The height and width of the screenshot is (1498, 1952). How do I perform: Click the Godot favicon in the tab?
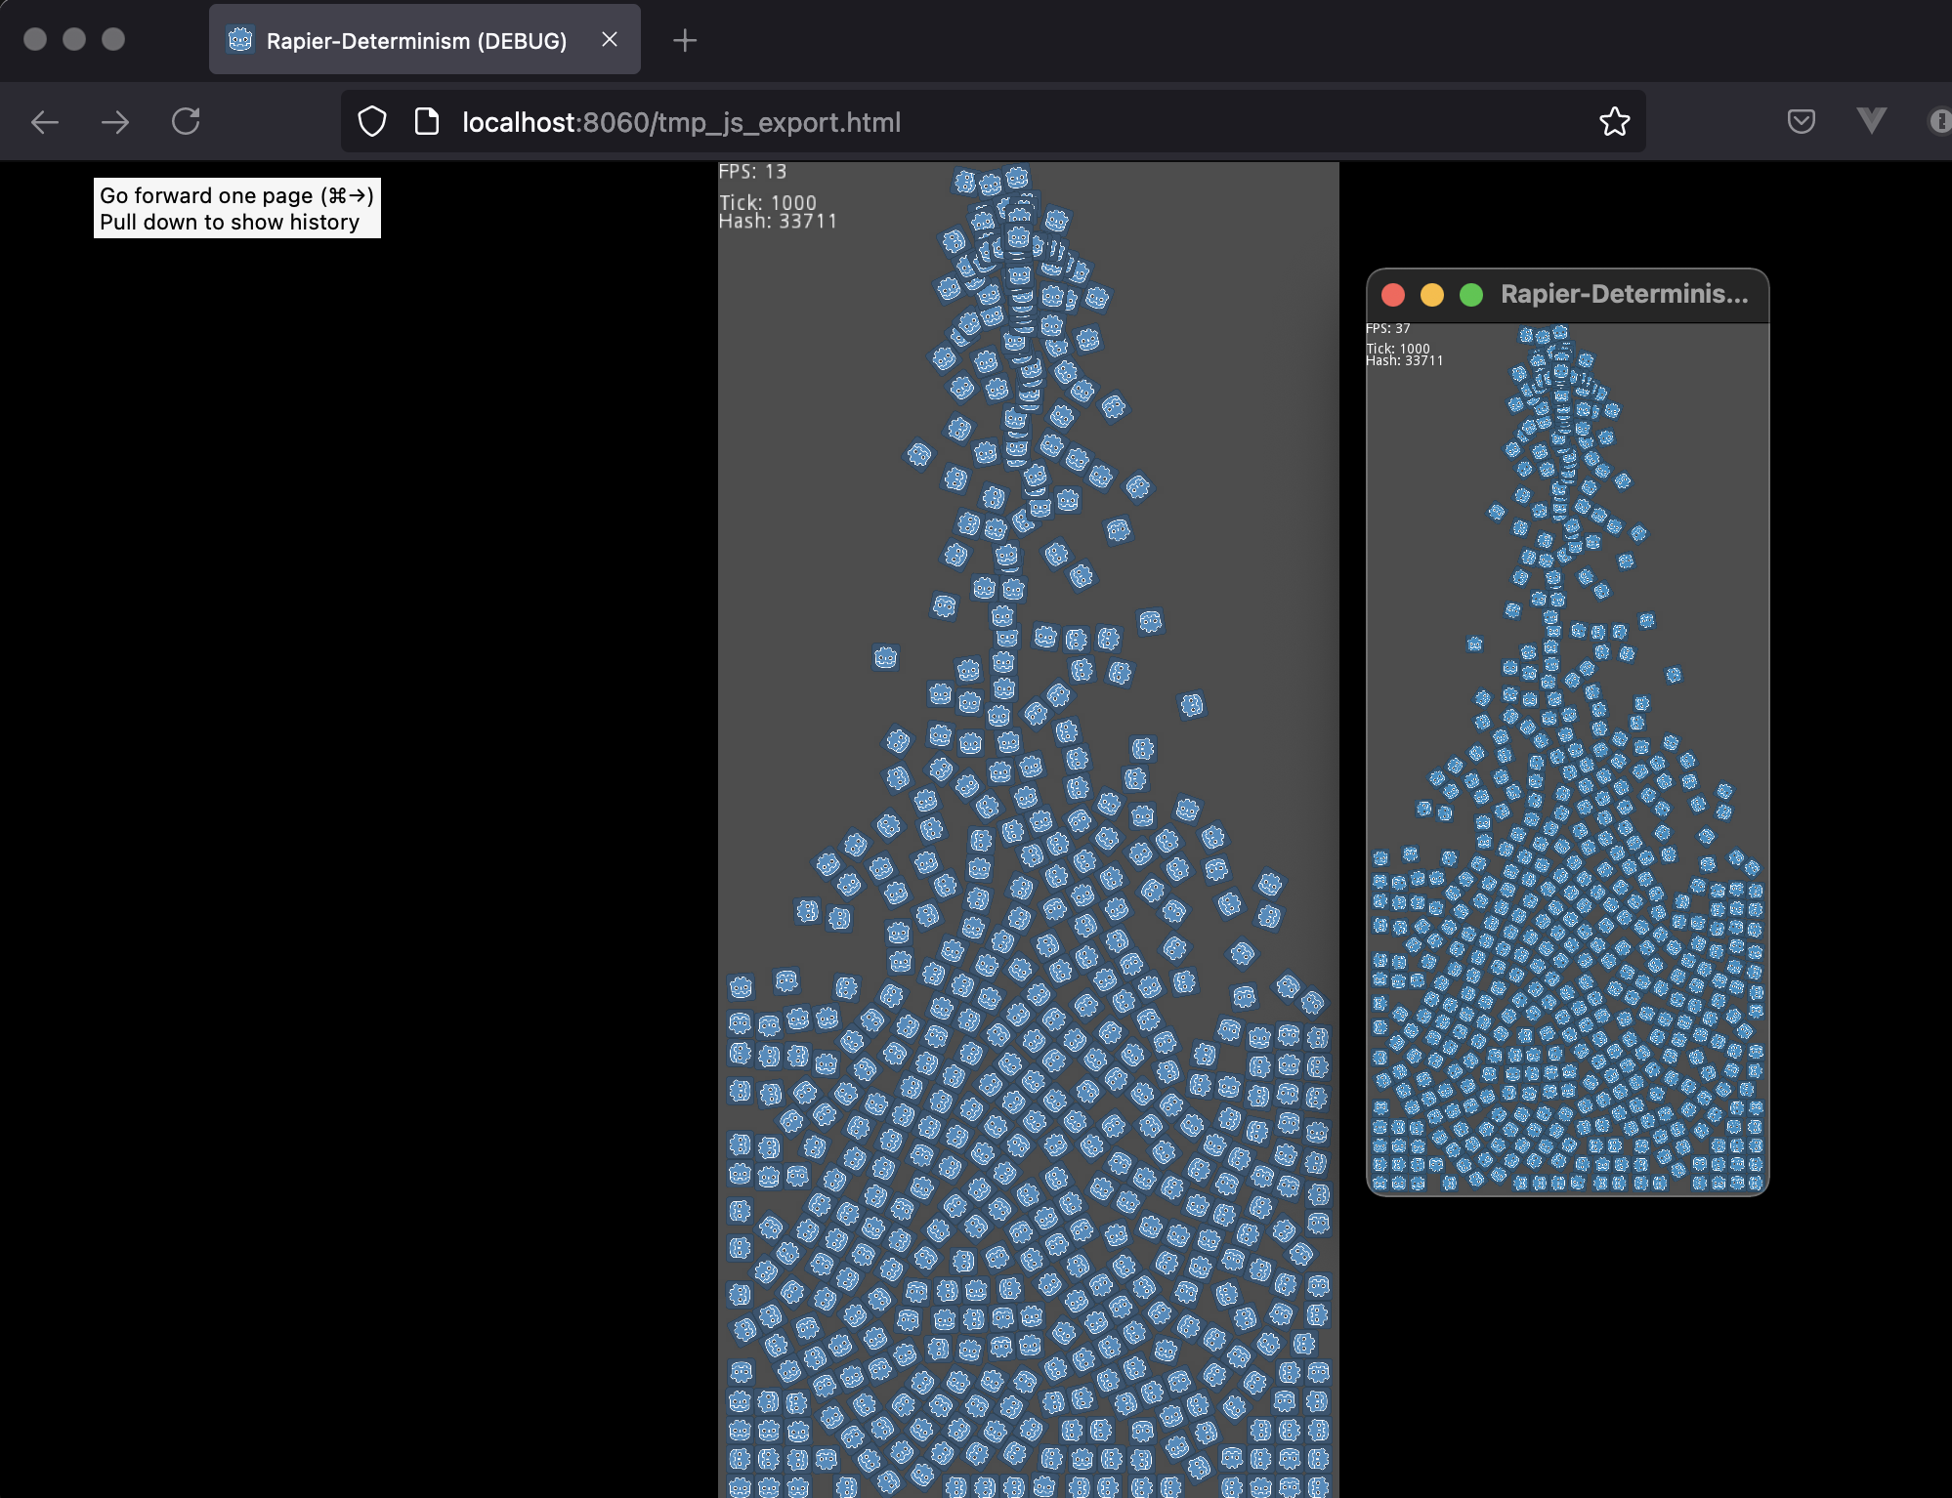click(x=240, y=40)
